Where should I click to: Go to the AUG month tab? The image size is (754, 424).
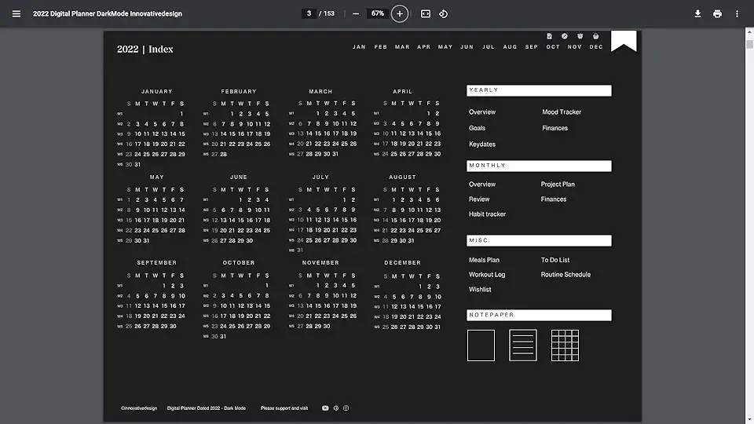point(510,47)
